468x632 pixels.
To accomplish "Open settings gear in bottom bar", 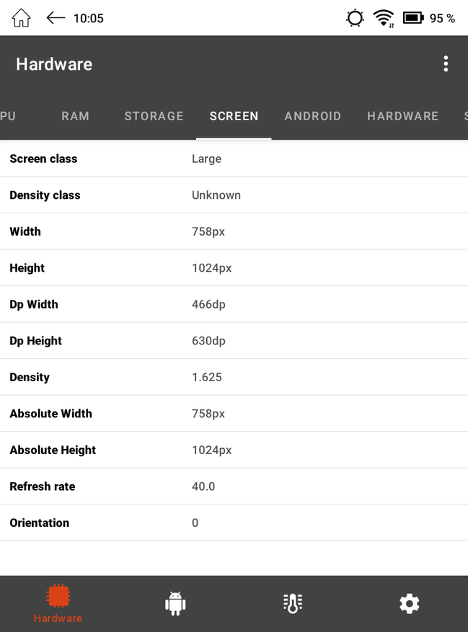I will coord(409,603).
